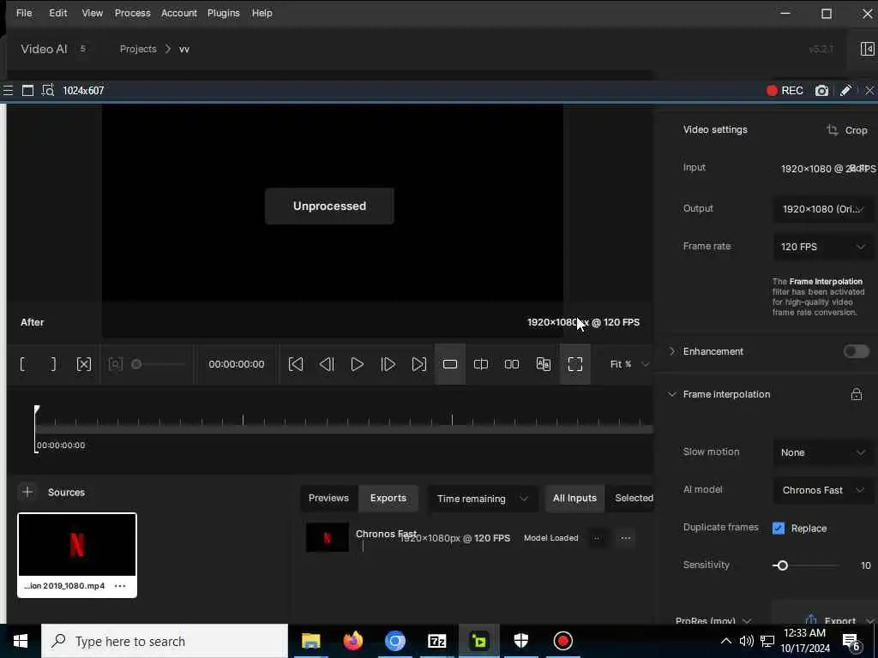Click the Frame interpolation lock icon

857,394
